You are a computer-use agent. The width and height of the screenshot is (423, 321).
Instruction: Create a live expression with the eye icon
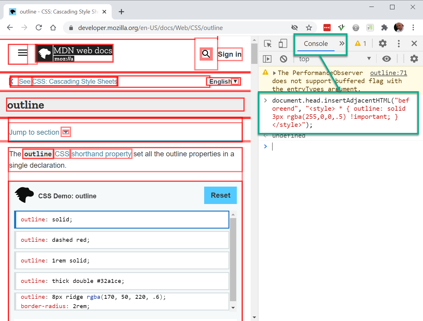click(386, 59)
